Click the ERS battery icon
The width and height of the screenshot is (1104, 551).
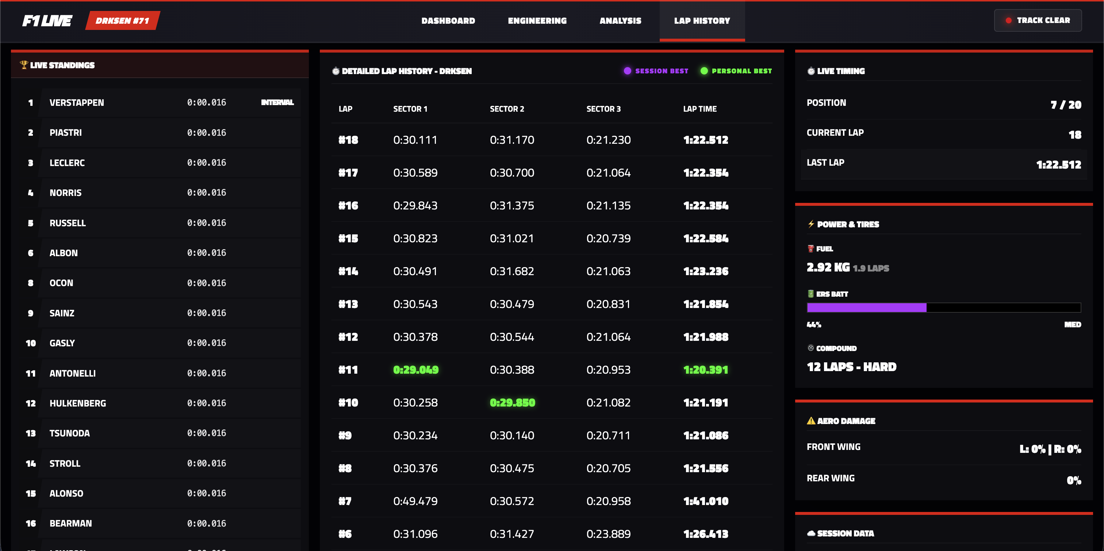[x=810, y=293]
